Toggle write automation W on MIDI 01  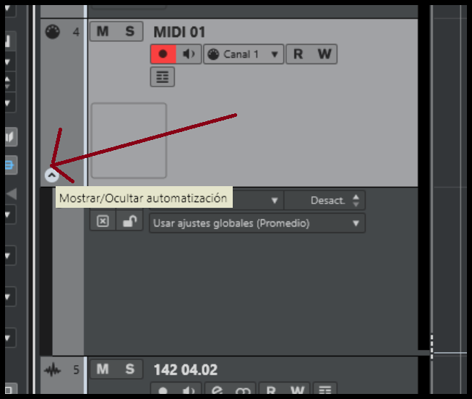pyautogui.click(x=325, y=54)
